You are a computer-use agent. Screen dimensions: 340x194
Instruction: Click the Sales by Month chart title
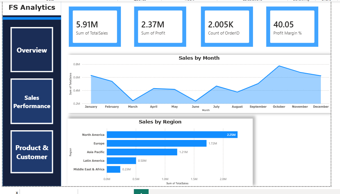pos(199,58)
